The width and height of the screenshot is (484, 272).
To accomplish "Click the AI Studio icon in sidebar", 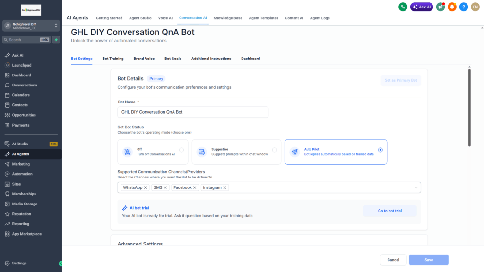I will coord(8,144).
